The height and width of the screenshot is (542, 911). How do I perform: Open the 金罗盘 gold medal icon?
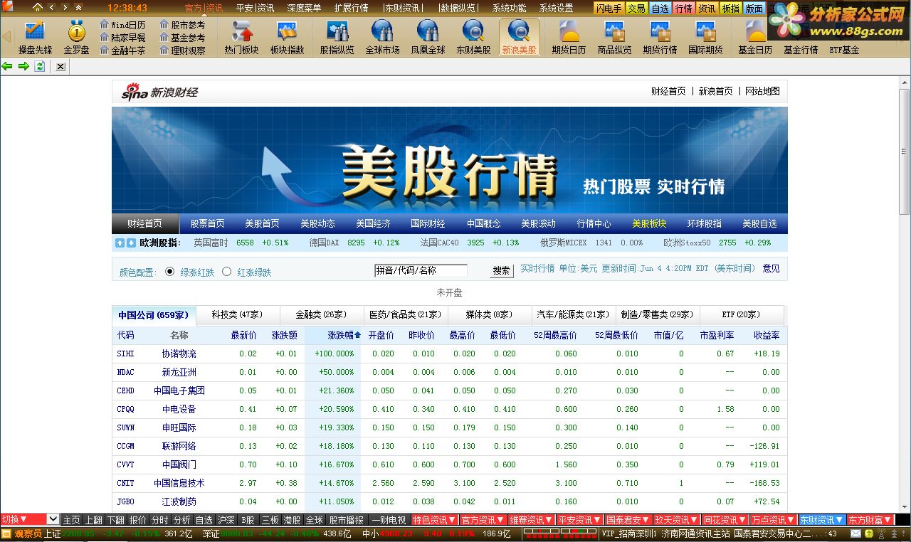pyautogui.click(x=76, y=37)
